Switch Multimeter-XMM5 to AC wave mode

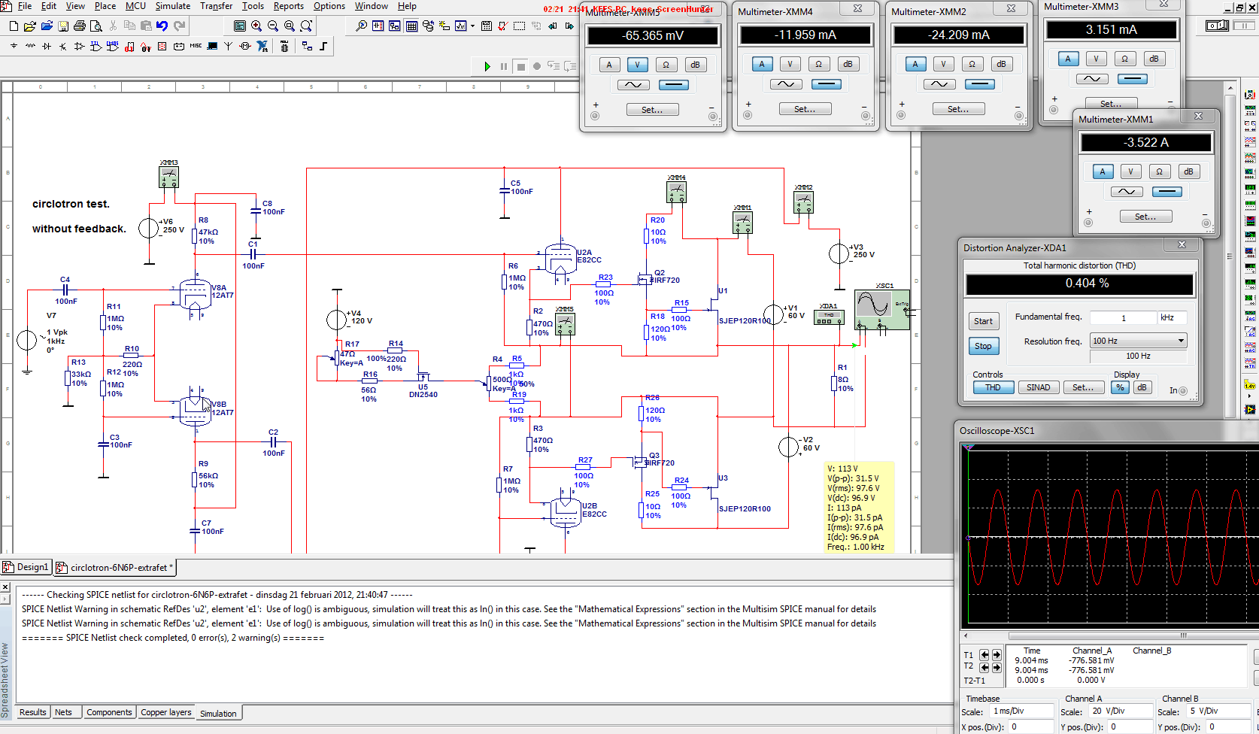[x=633, y=85]
